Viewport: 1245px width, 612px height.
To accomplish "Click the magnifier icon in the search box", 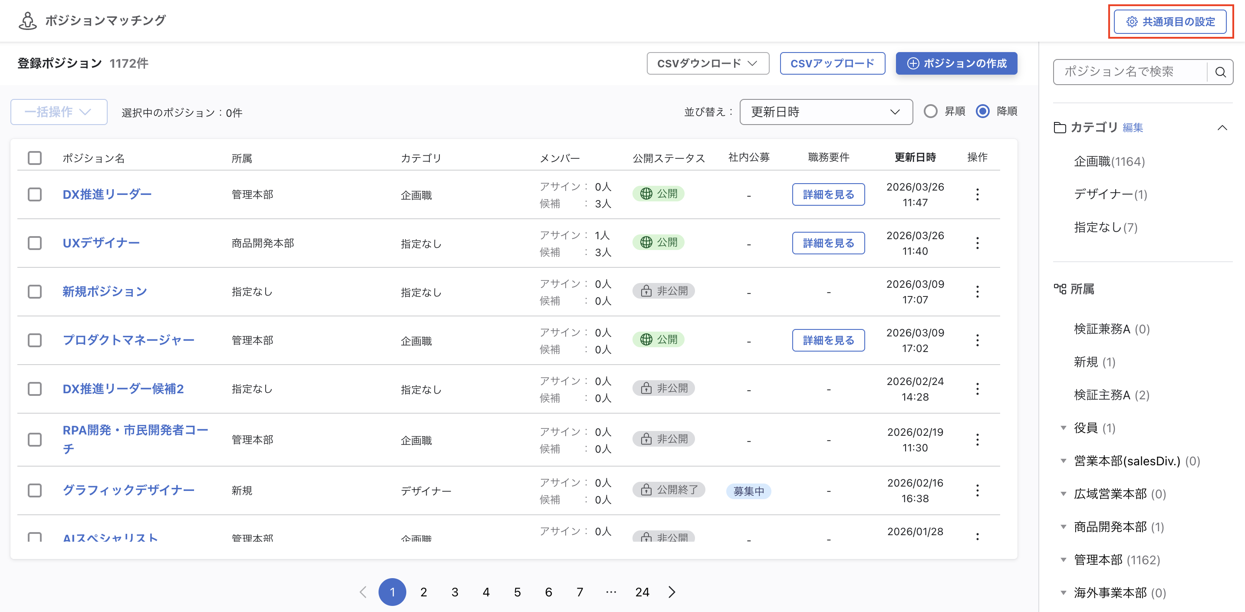I will coord(1221,72).
